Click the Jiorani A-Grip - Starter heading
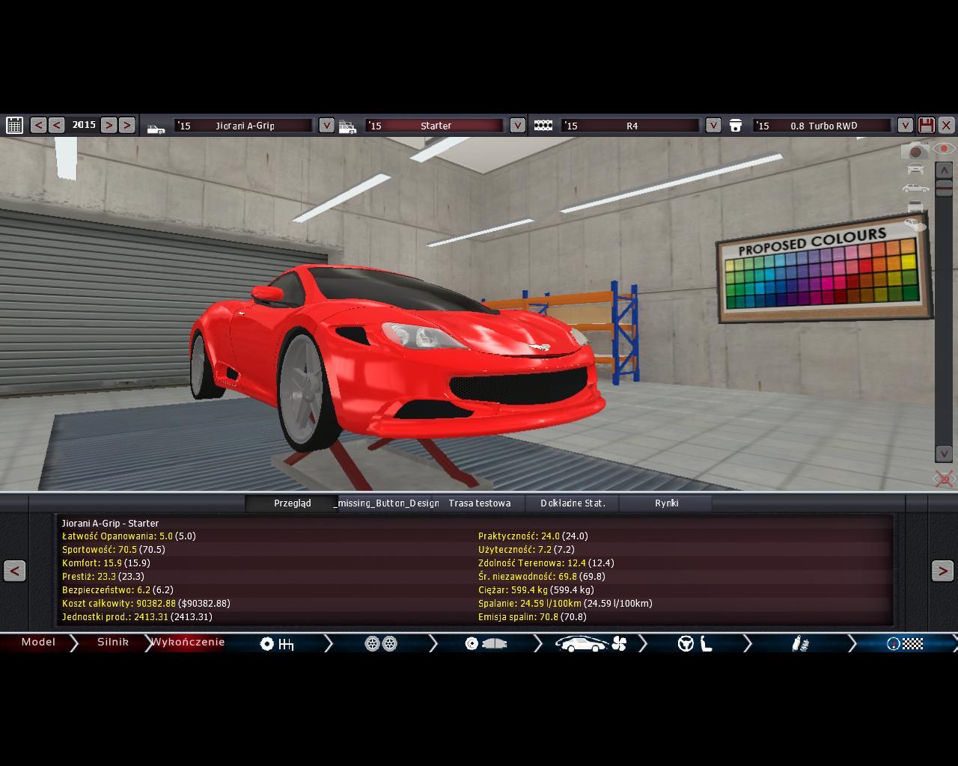The width and height of the screenshot is (958, 766). click(x=110, y=524)
